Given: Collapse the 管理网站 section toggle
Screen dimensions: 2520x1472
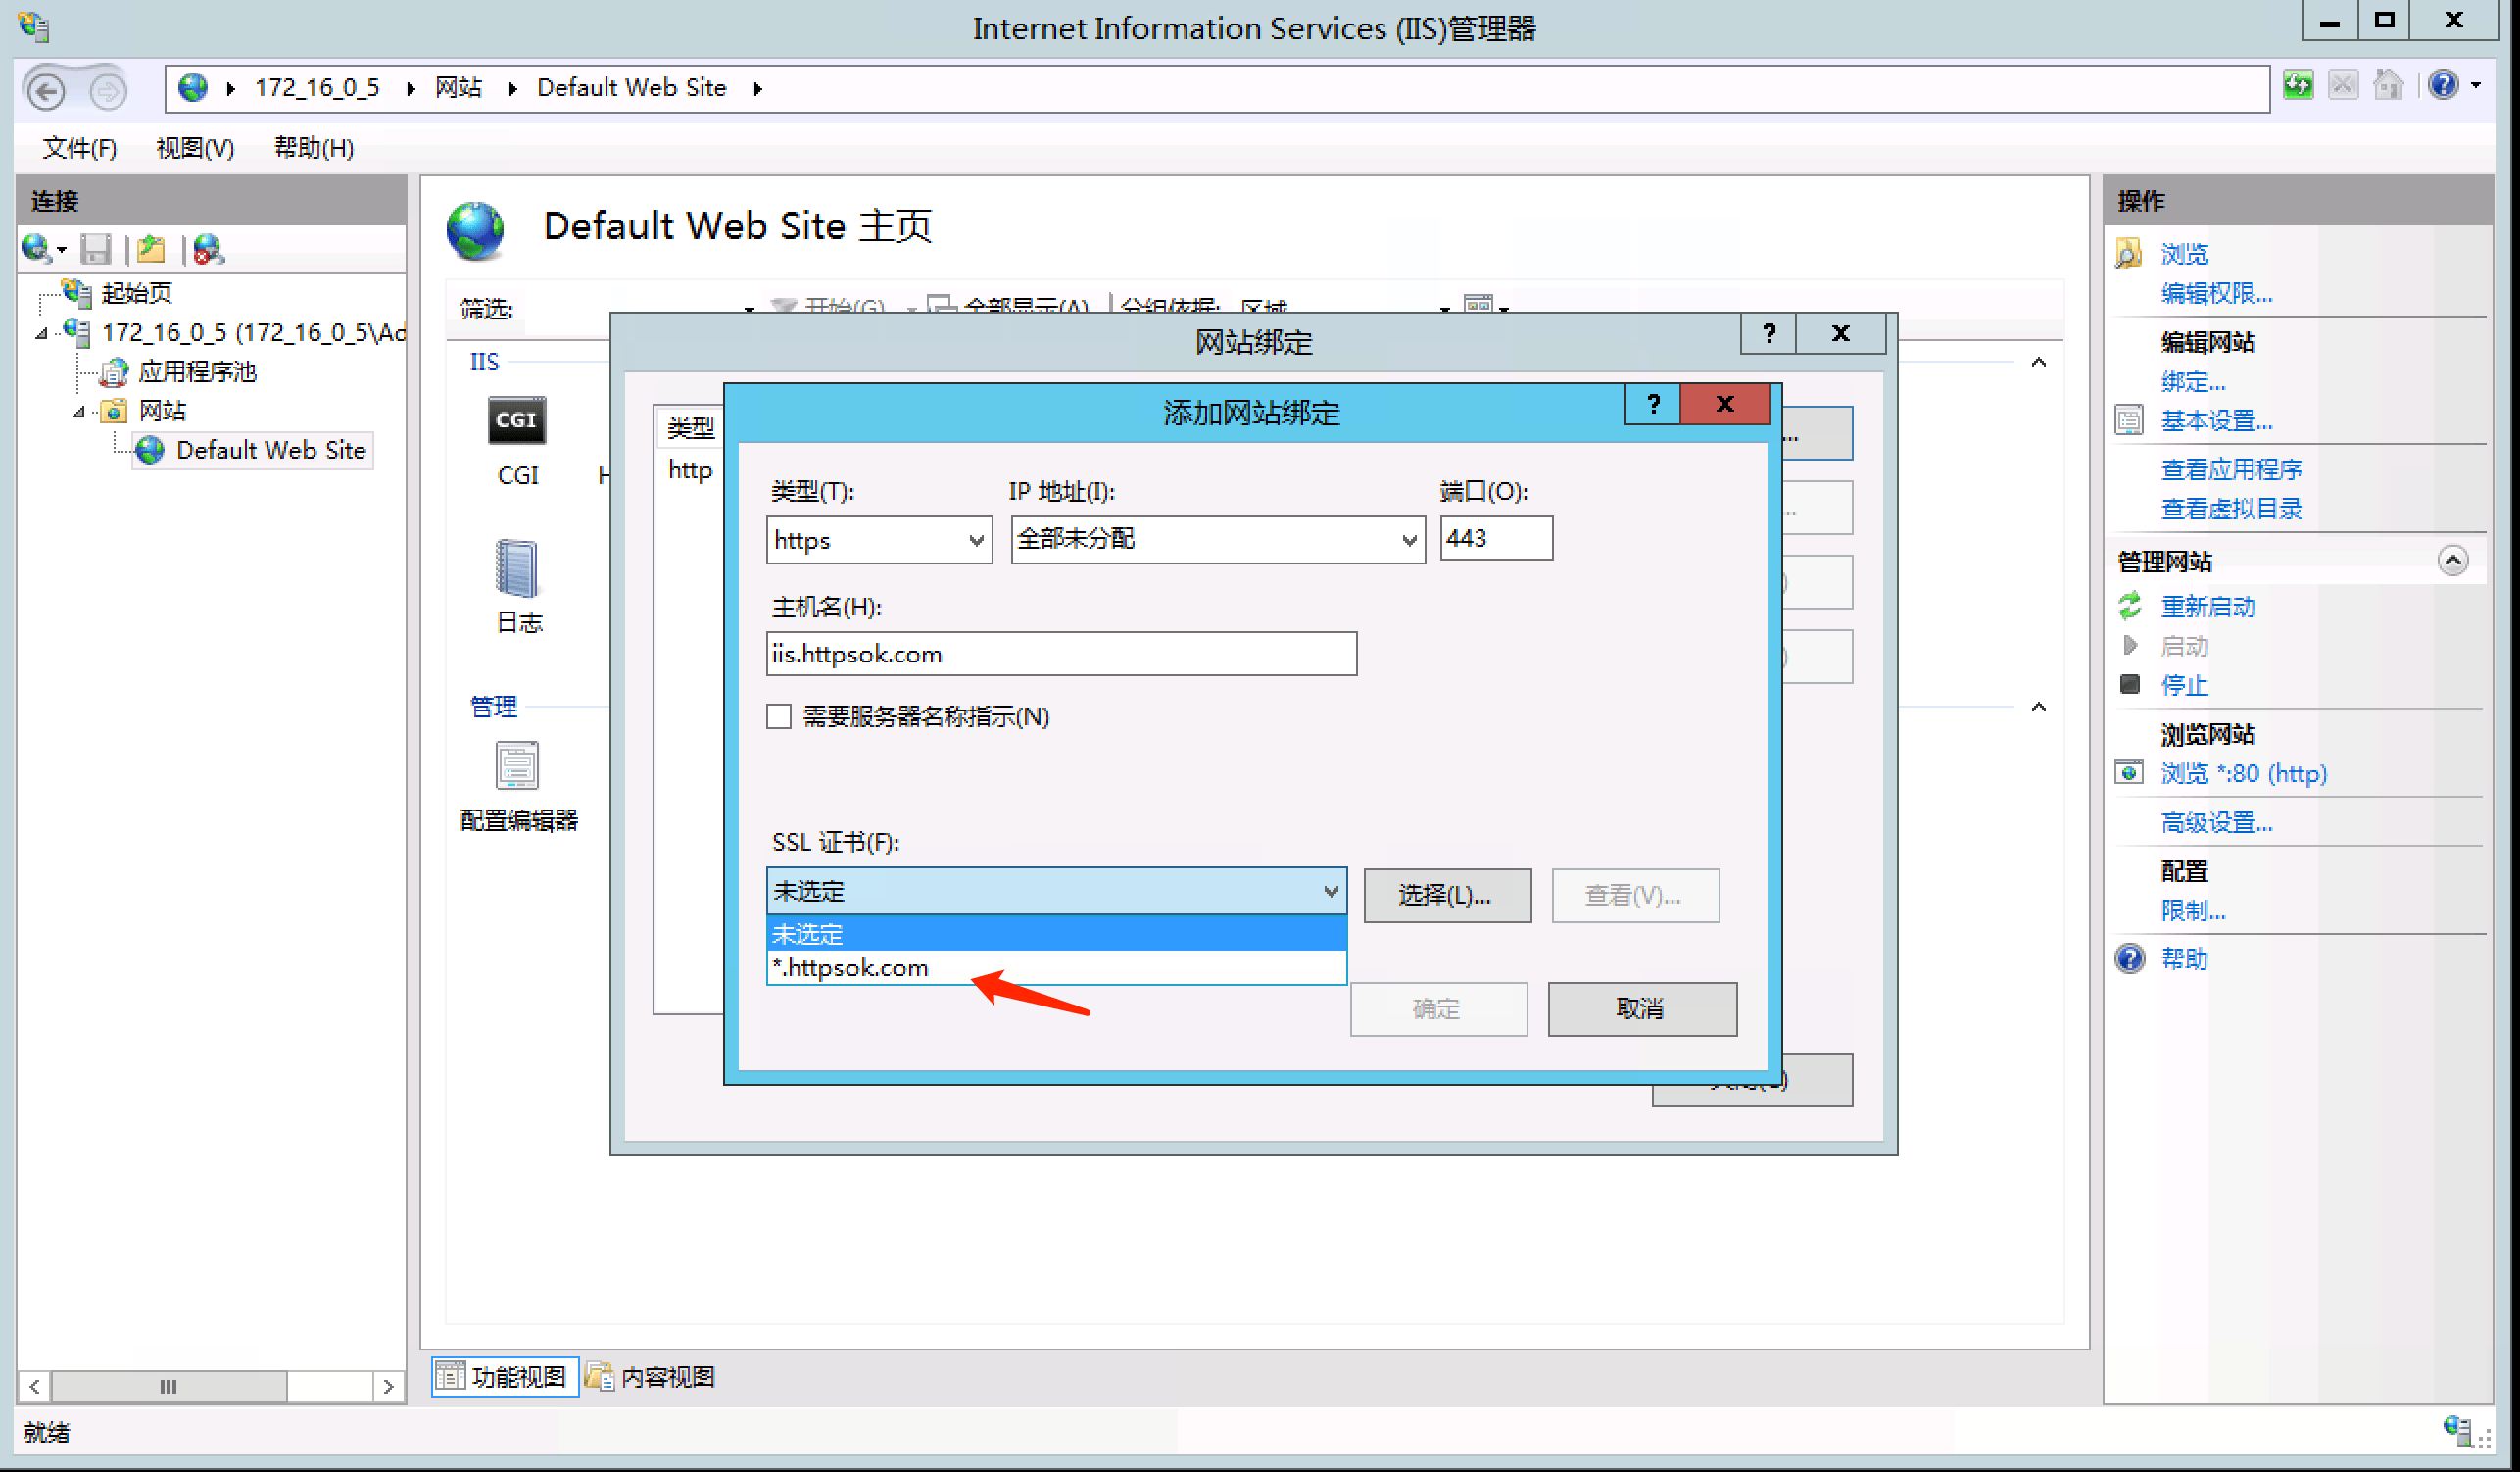Looking at the screenshot, I should [2451, 560].
